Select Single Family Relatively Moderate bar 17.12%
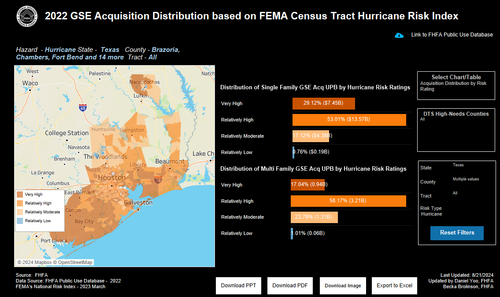The image size is (500, 297). point(311,136)
